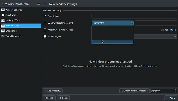The height and width of the screenshot is (101, 178).
Task: Click the Window Behavior icon in sidebar
Action: tap(3, 10)
